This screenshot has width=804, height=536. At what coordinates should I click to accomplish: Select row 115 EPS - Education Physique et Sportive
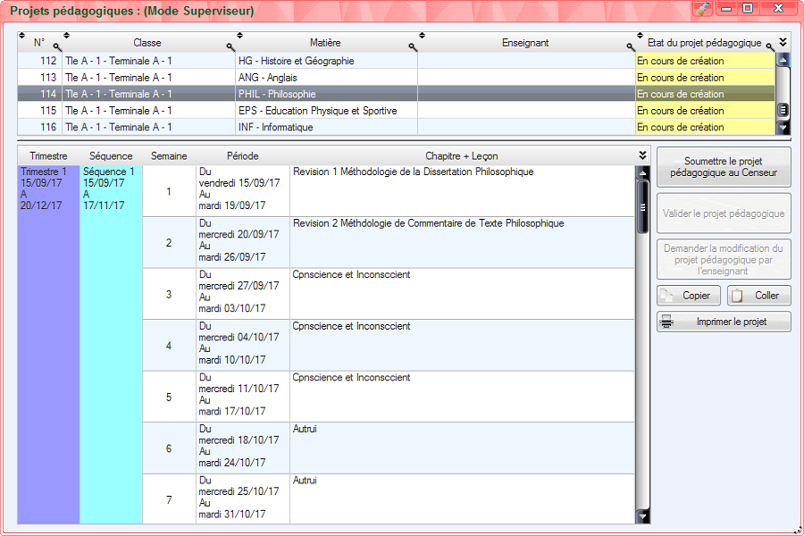click(396, 110)
